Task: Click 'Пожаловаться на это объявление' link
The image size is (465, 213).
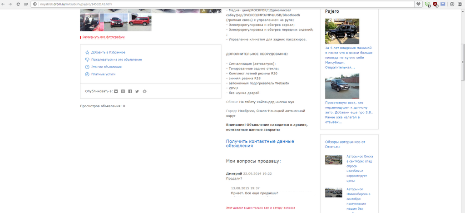Action: (117, 59)
